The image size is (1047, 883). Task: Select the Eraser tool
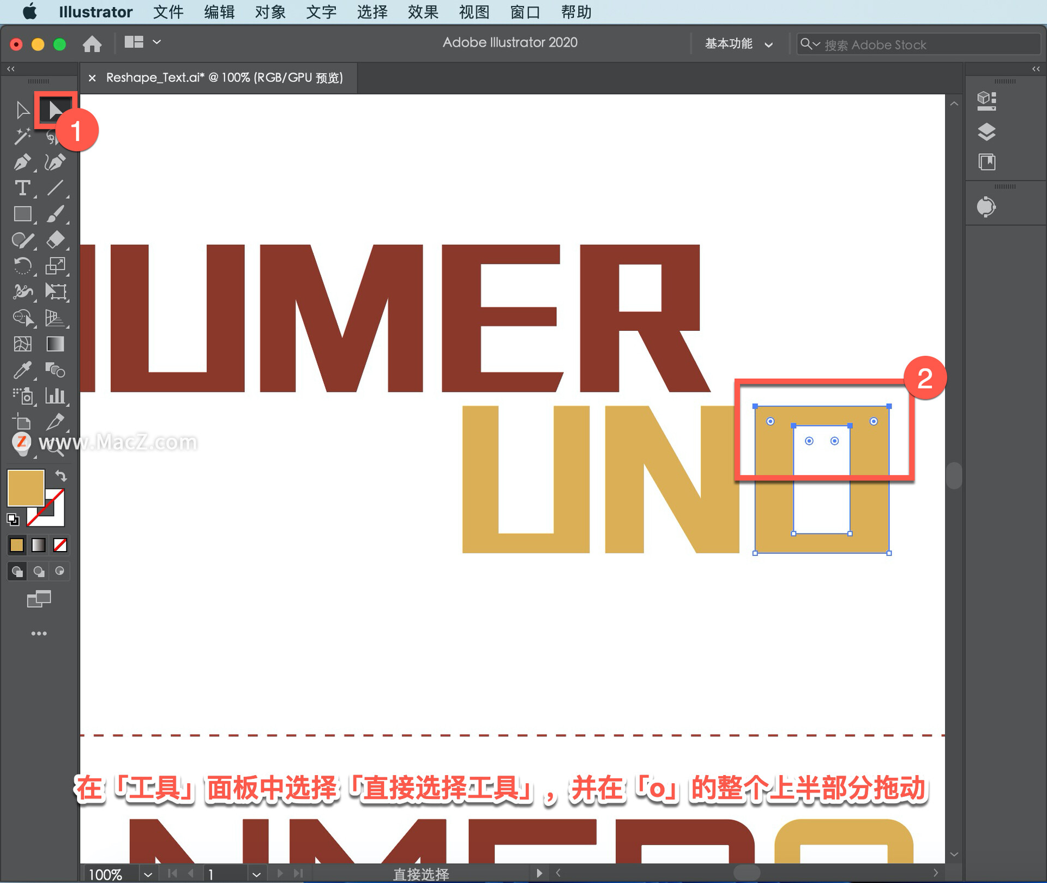(55, 239)
